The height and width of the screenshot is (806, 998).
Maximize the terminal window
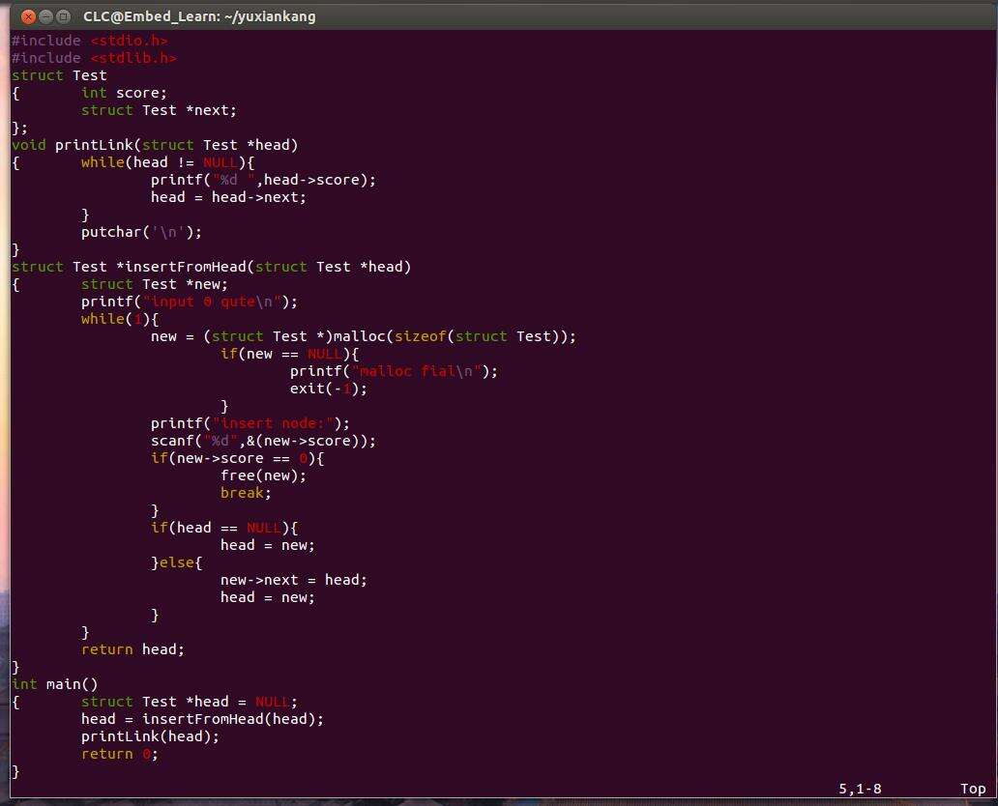(x=64, y=16)
